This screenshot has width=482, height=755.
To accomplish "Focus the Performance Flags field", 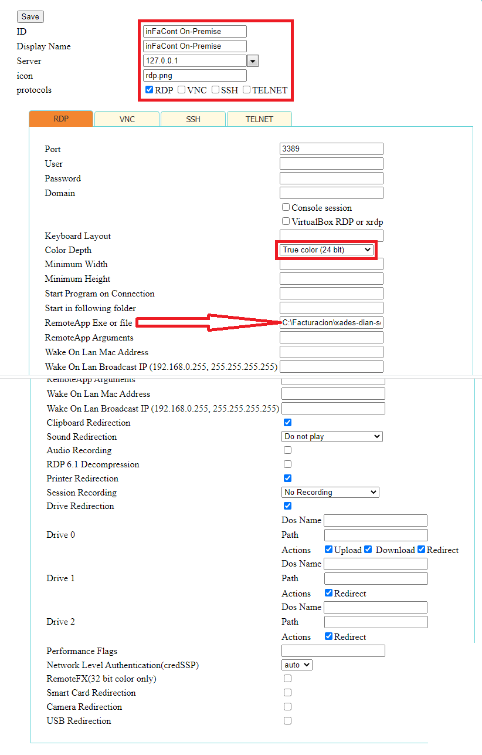I will pyautogui.click(x=333, y=651).
